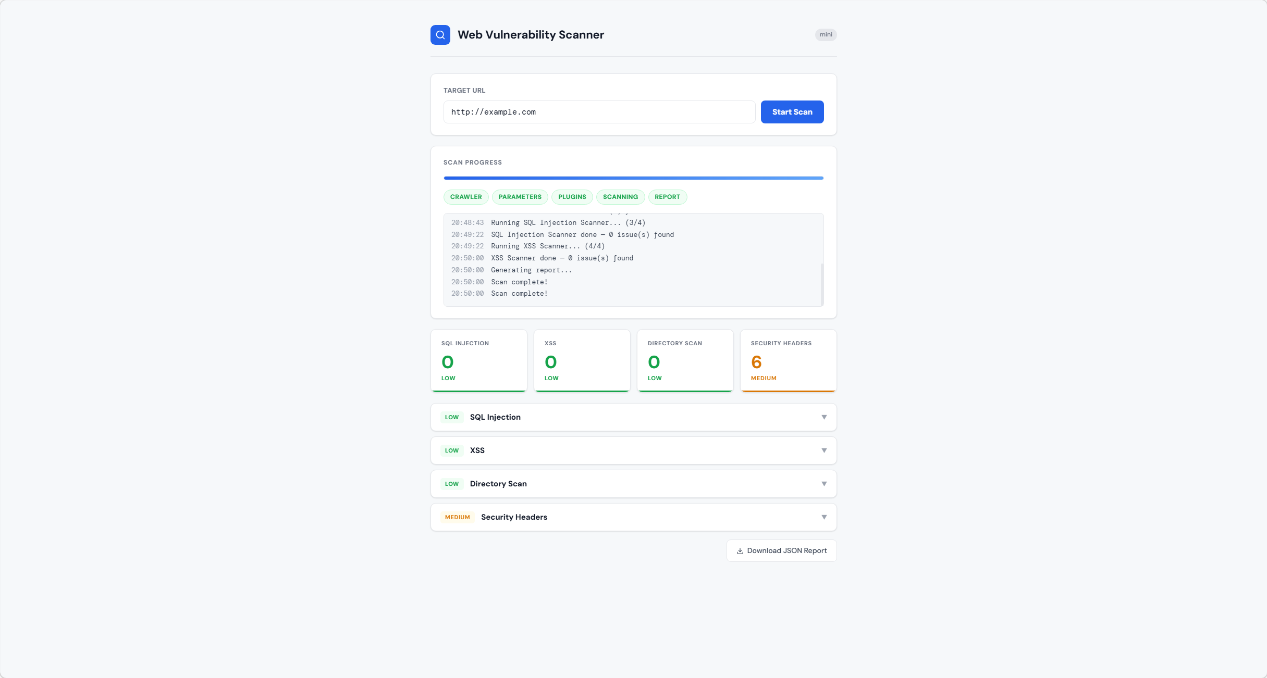Click the LOW badge on the XSS row
This screenshot has width=1267, height=678.
pyautogui.click(x=451, y=450)
